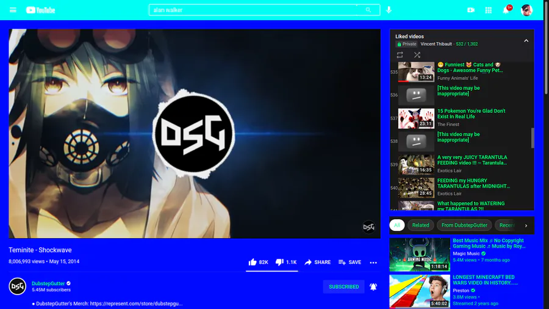Click the playlist panel scrollbar
The height and width of the screenshot is (309, 549).
pos(533,137)
